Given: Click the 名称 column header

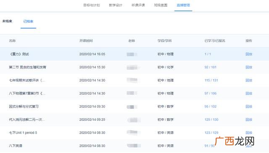Looking at the screenshot, I should coord(12,41).
